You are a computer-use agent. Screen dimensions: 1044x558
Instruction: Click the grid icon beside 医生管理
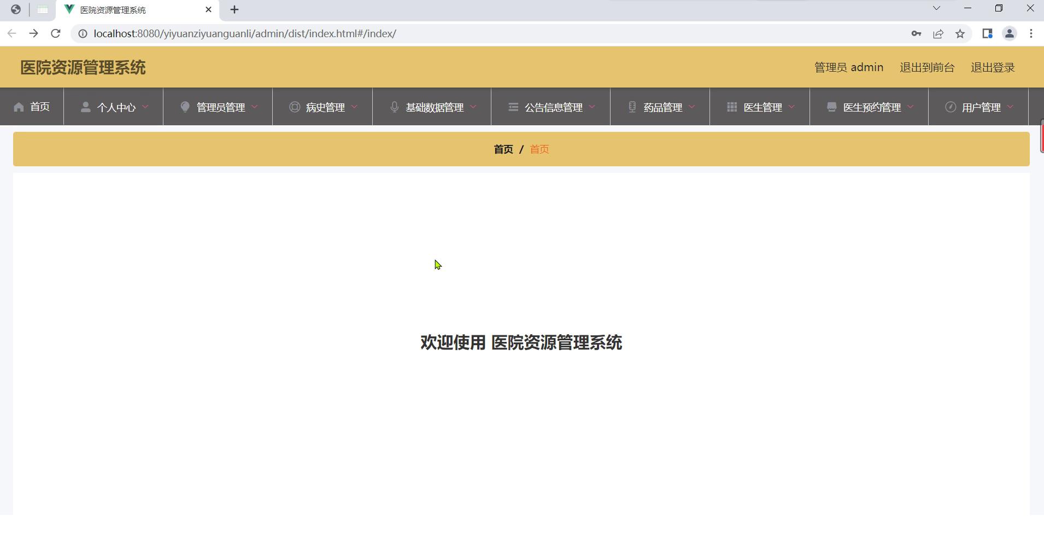(732, 107)
